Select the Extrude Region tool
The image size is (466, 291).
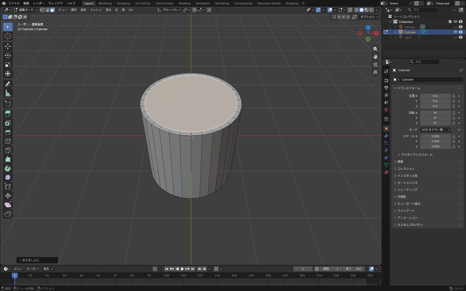click(8, 114)
